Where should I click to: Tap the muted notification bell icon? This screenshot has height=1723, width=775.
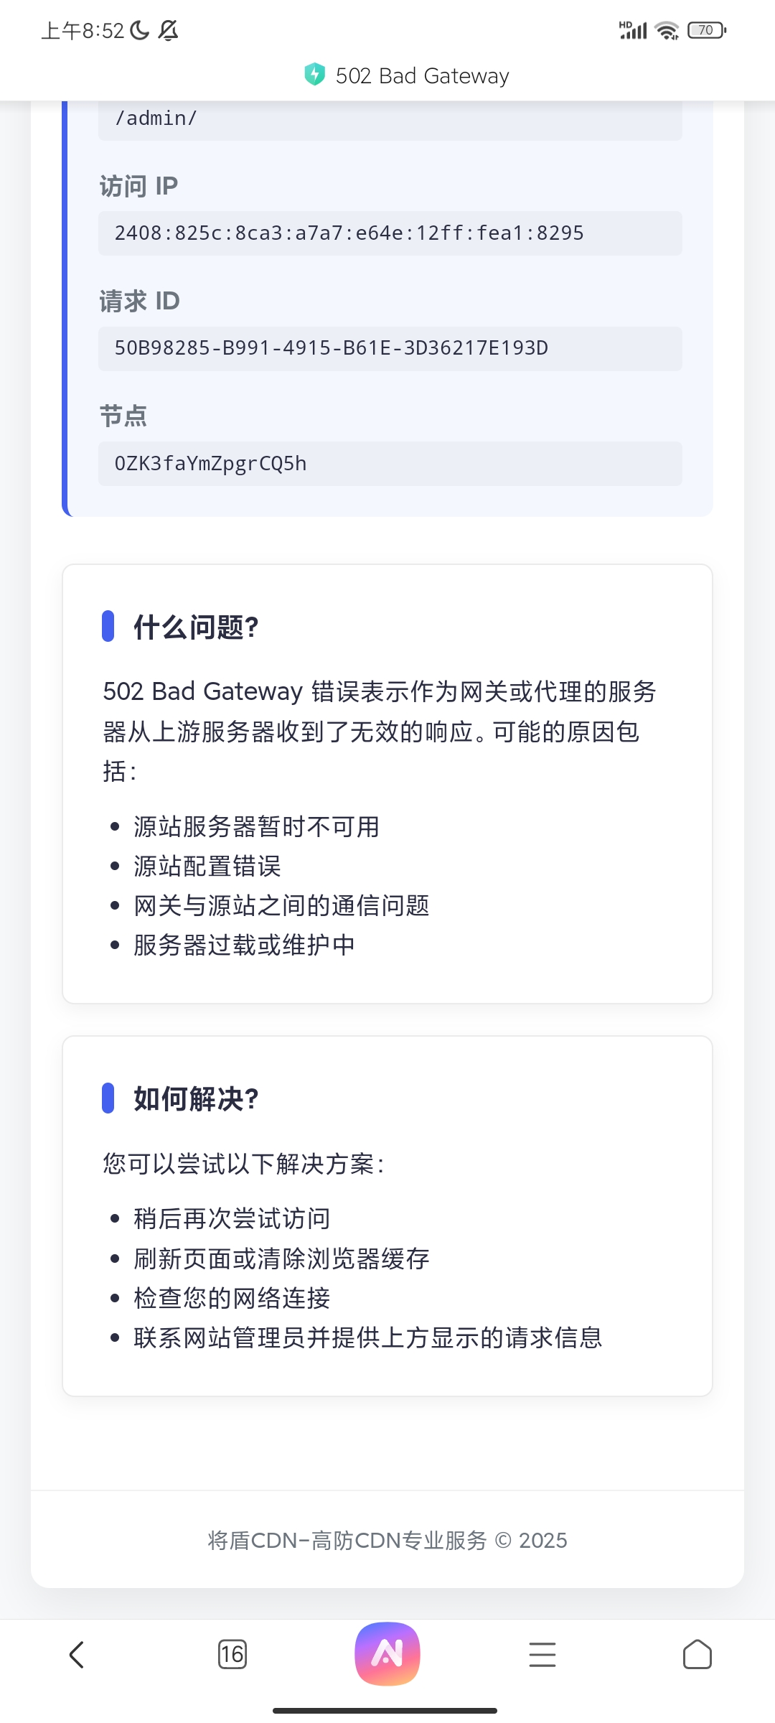coord(168,30)
